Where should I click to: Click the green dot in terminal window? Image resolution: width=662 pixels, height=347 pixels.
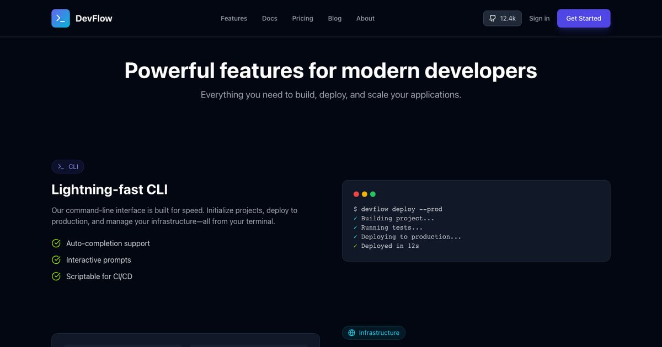pos(373,194)
